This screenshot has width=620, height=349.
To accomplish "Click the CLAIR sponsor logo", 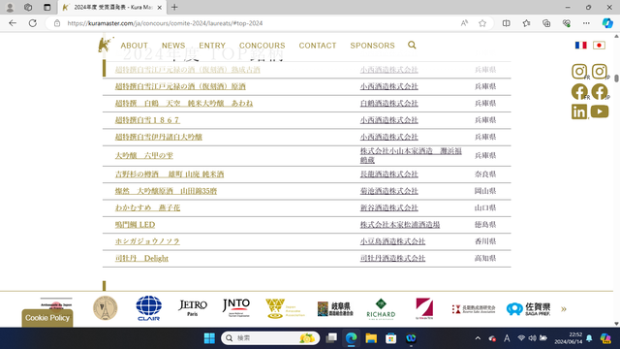I will 148,308.
